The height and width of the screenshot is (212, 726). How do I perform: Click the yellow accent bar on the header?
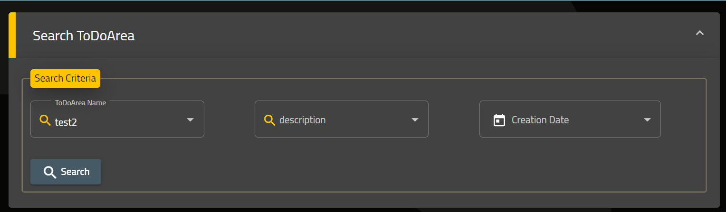(12, 35)
